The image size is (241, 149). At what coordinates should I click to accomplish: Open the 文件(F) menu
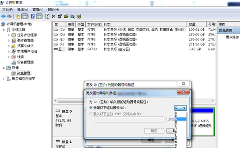pyautogui.click(x=7, y=10)
